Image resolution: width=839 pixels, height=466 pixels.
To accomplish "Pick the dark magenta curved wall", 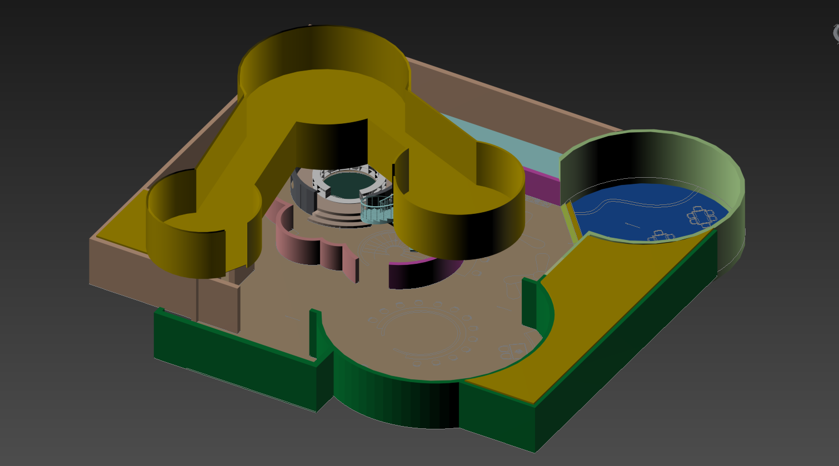I will (x=417, y=275).
